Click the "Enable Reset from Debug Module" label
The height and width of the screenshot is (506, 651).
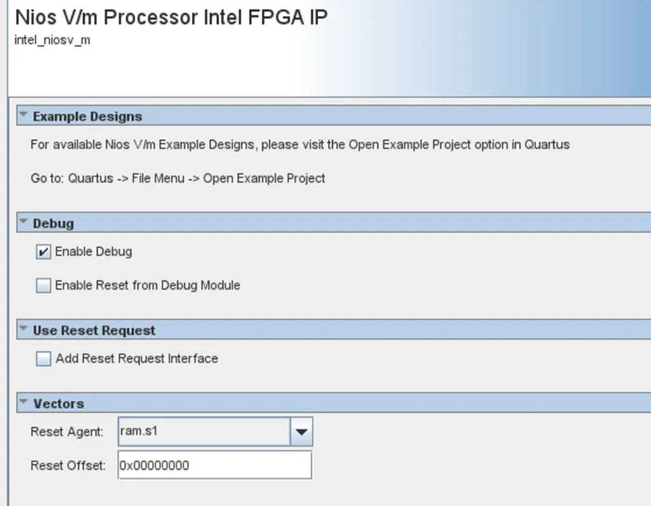(147, 285)
